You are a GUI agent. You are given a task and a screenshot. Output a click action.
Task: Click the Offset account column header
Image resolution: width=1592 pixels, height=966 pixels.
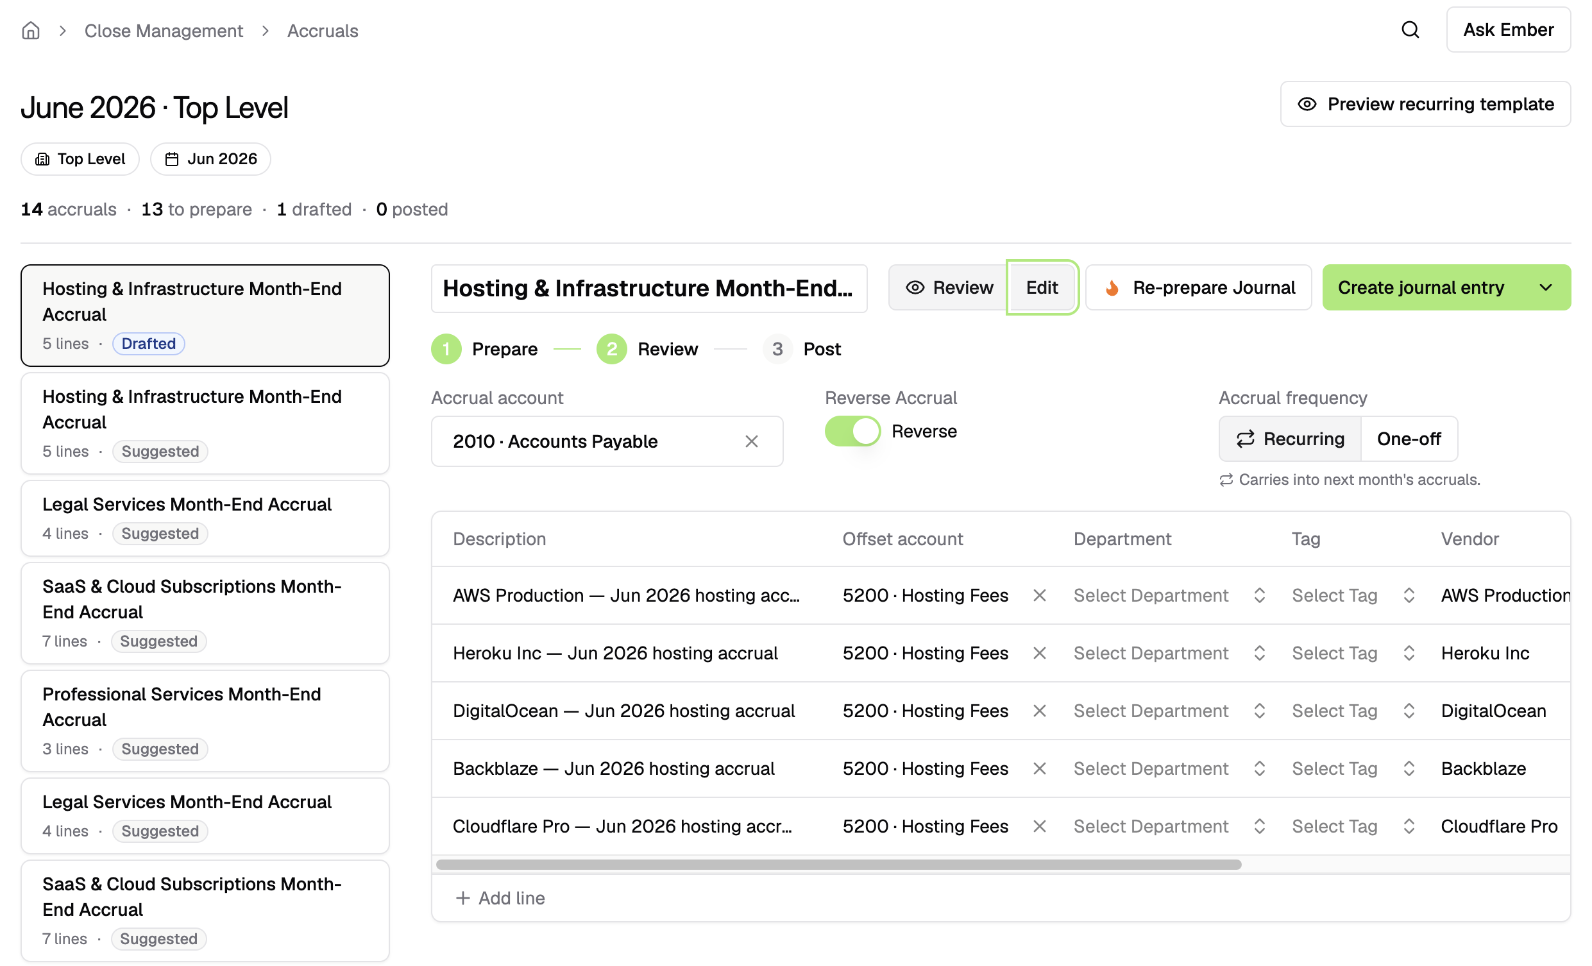pyautogui.click(x=902, y=539)
